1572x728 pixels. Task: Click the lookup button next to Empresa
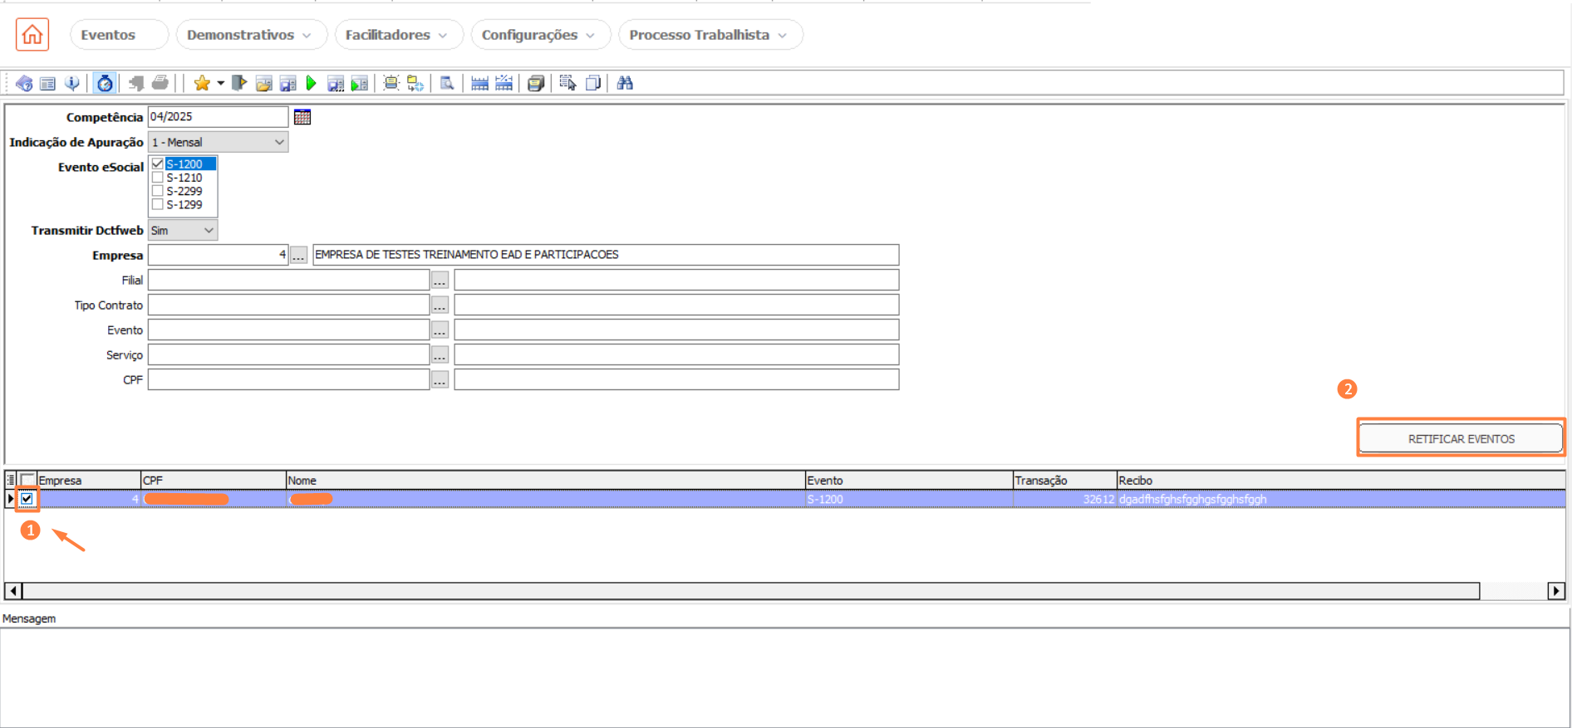[x=298, y=255]
